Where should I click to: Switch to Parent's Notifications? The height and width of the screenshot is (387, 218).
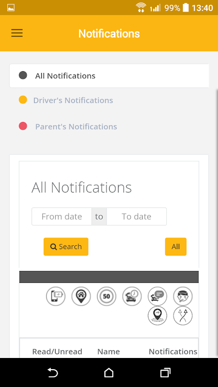coord(76,126)
